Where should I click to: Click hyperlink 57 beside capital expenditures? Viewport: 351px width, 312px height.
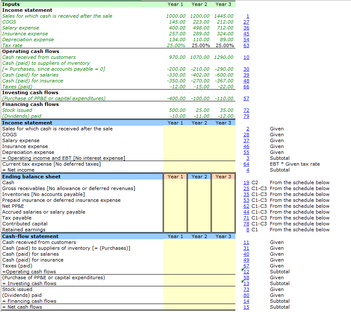pyautogui.click(x=246, y=98)
